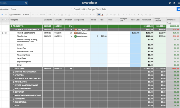Expand the EXCAVATION & EARTHWORK section
The height and width of the screenshot is (108, 180).
[13, 78]
